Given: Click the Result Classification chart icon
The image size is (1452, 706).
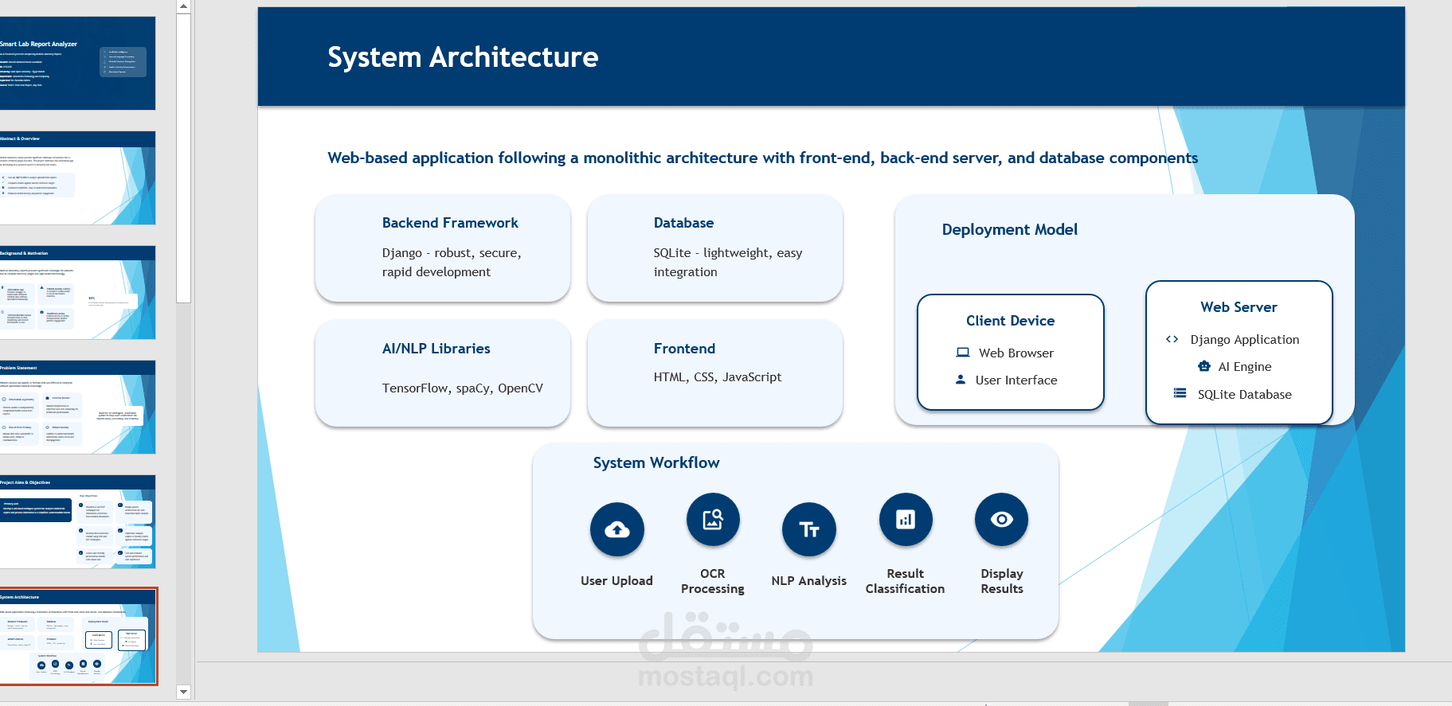Looking at the screenshot, I should coord(906,520).
